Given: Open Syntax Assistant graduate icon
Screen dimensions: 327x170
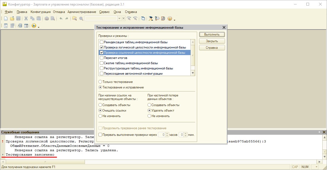Looking at the screenshot, I should click(151, 18).
